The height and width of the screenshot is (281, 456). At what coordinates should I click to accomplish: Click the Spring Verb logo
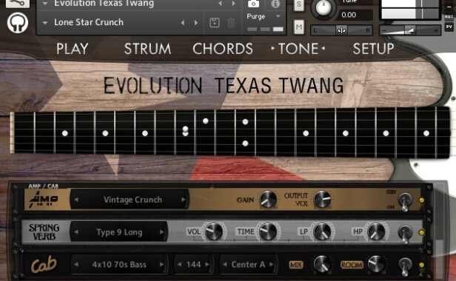pyautogui.click(x=44, y=232)
